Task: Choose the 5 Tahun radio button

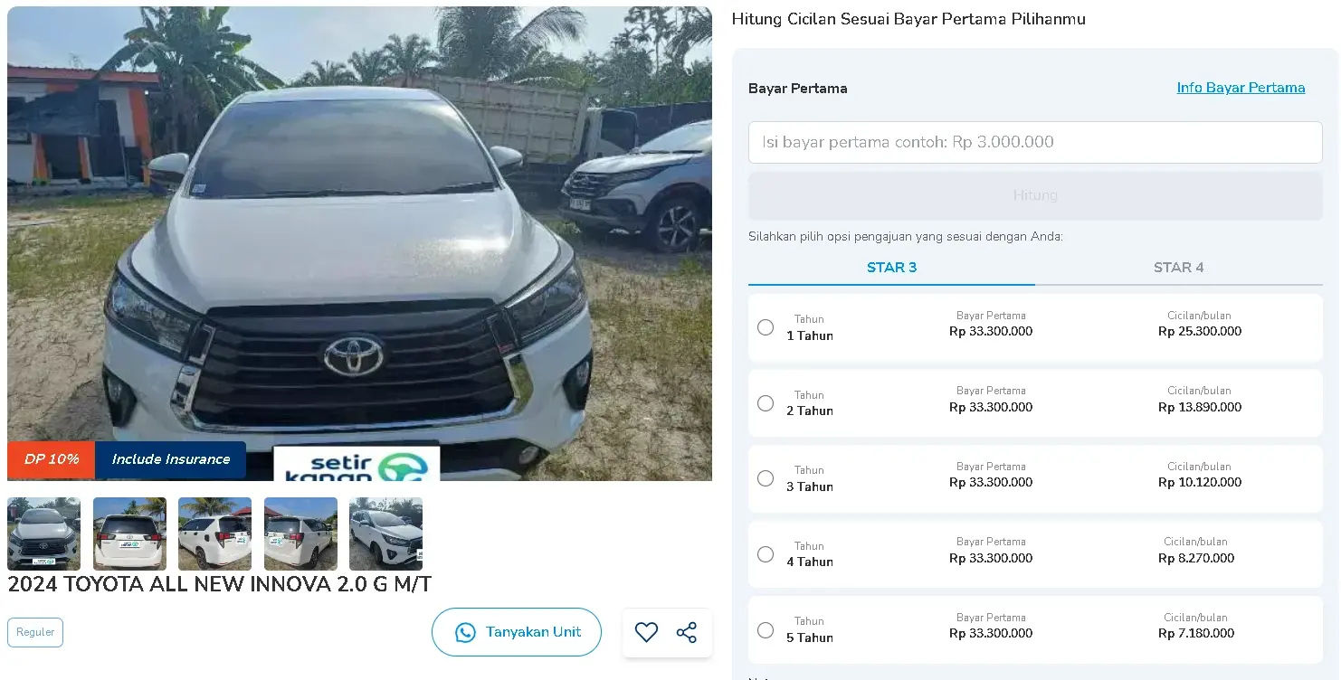Action: (766, 630)
